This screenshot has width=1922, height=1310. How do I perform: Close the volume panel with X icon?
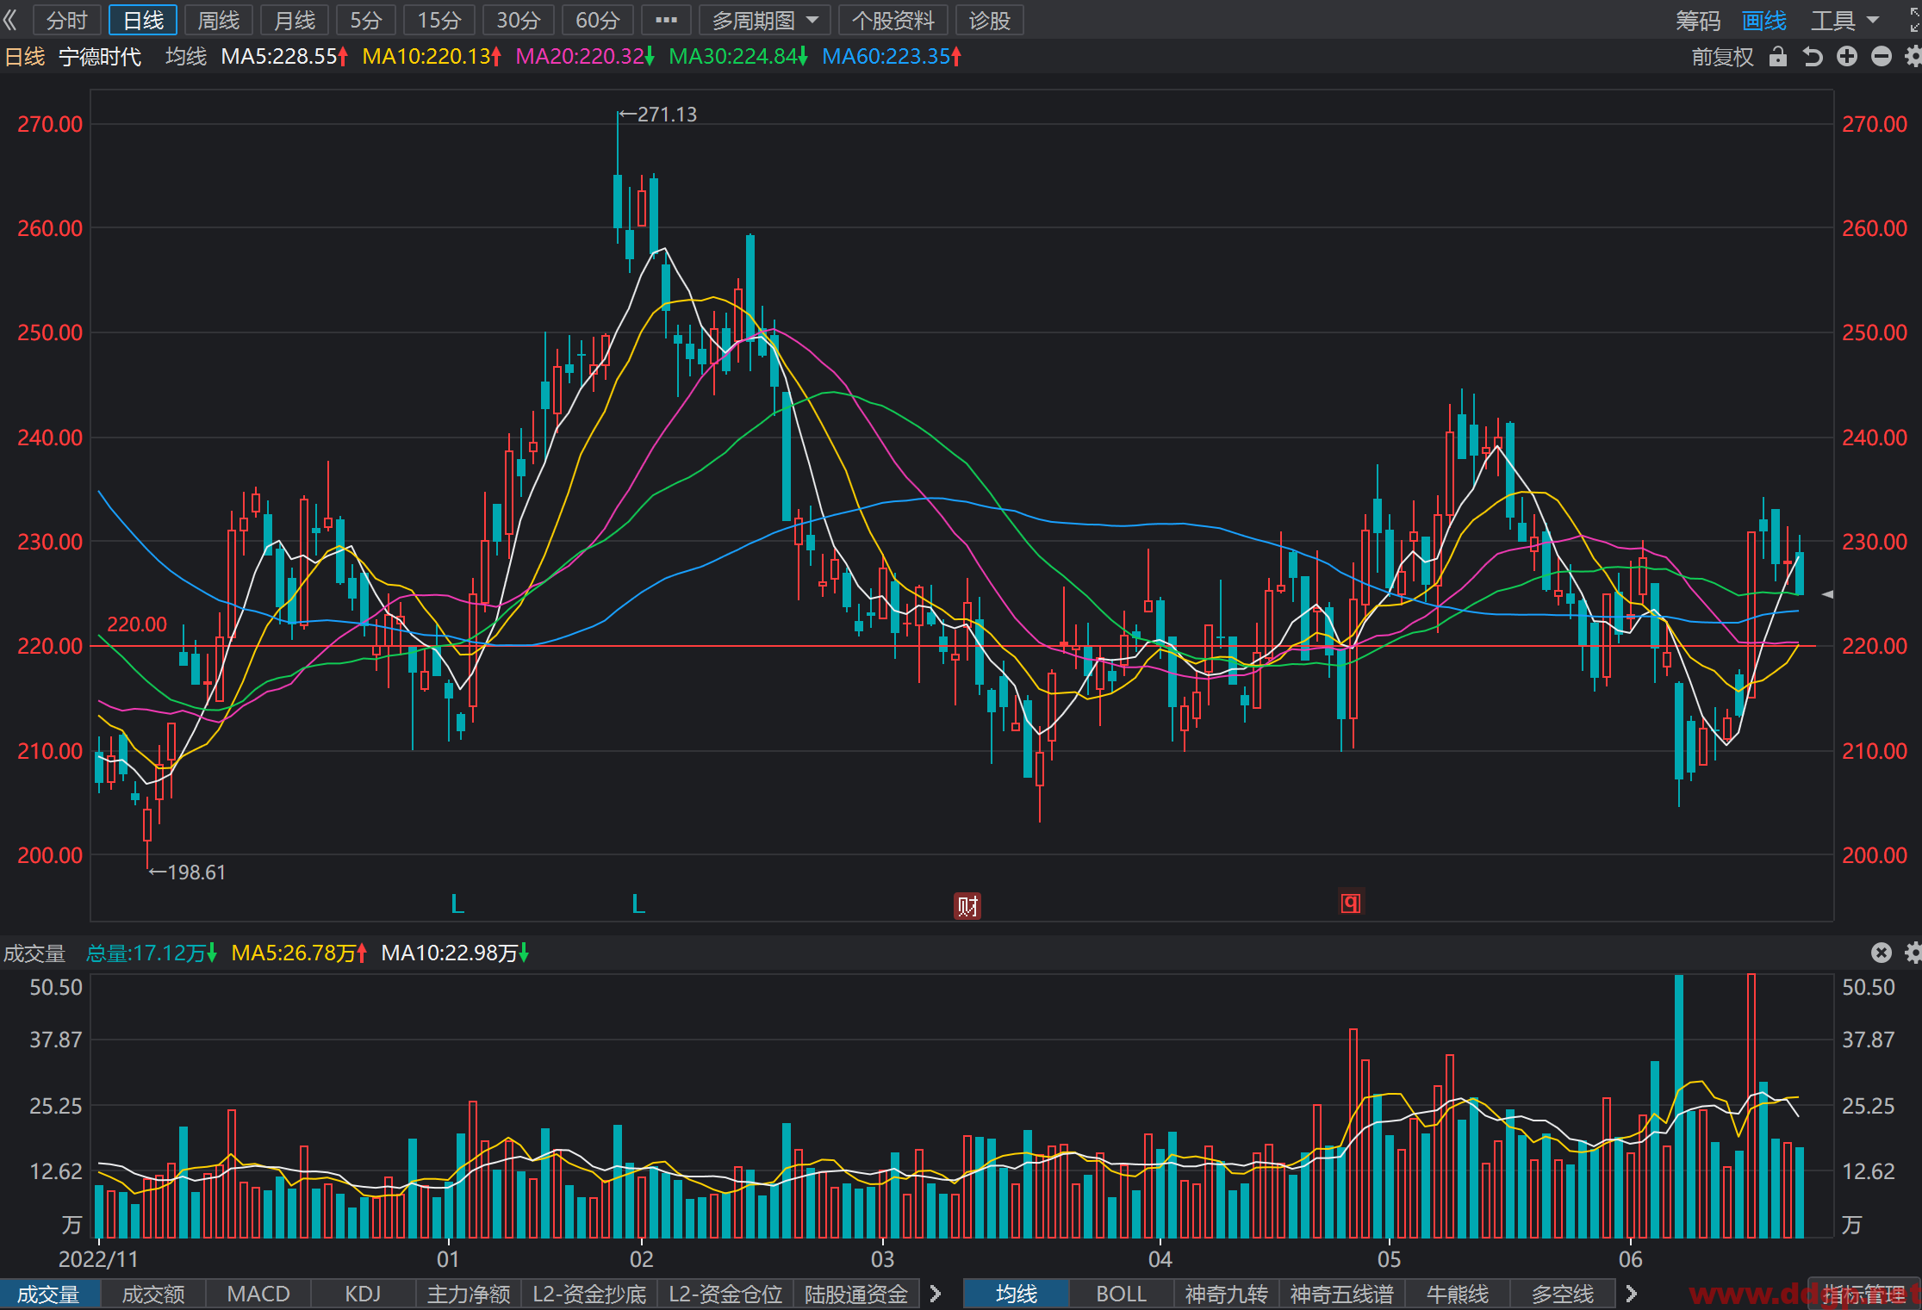click(1882, 953)
